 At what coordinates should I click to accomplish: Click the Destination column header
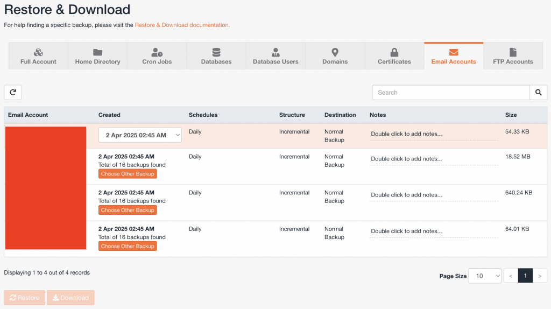(340, 115)
